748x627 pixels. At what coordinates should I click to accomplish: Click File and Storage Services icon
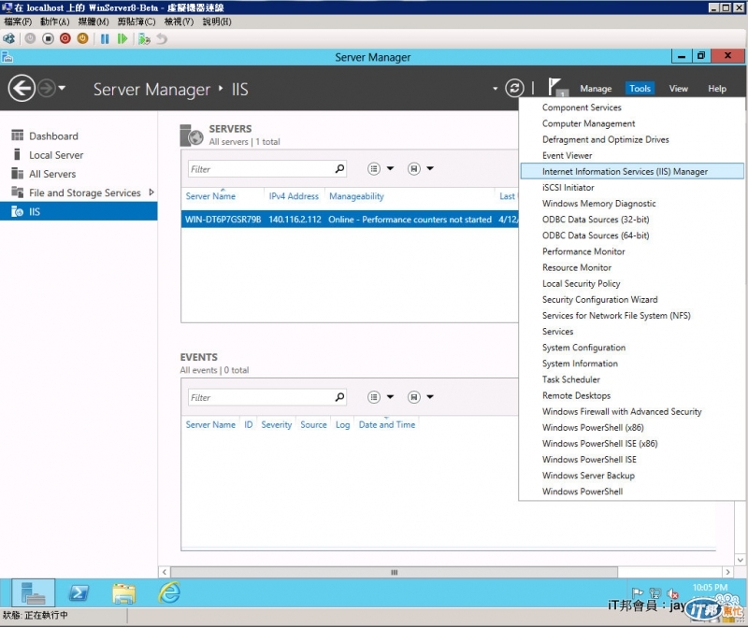pyautogui.click(x=17, y=192)
